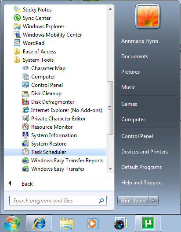Viewport: 181px width, 232px height.
Task: Select the Resource Monitor label
Action: pos(52,127)
